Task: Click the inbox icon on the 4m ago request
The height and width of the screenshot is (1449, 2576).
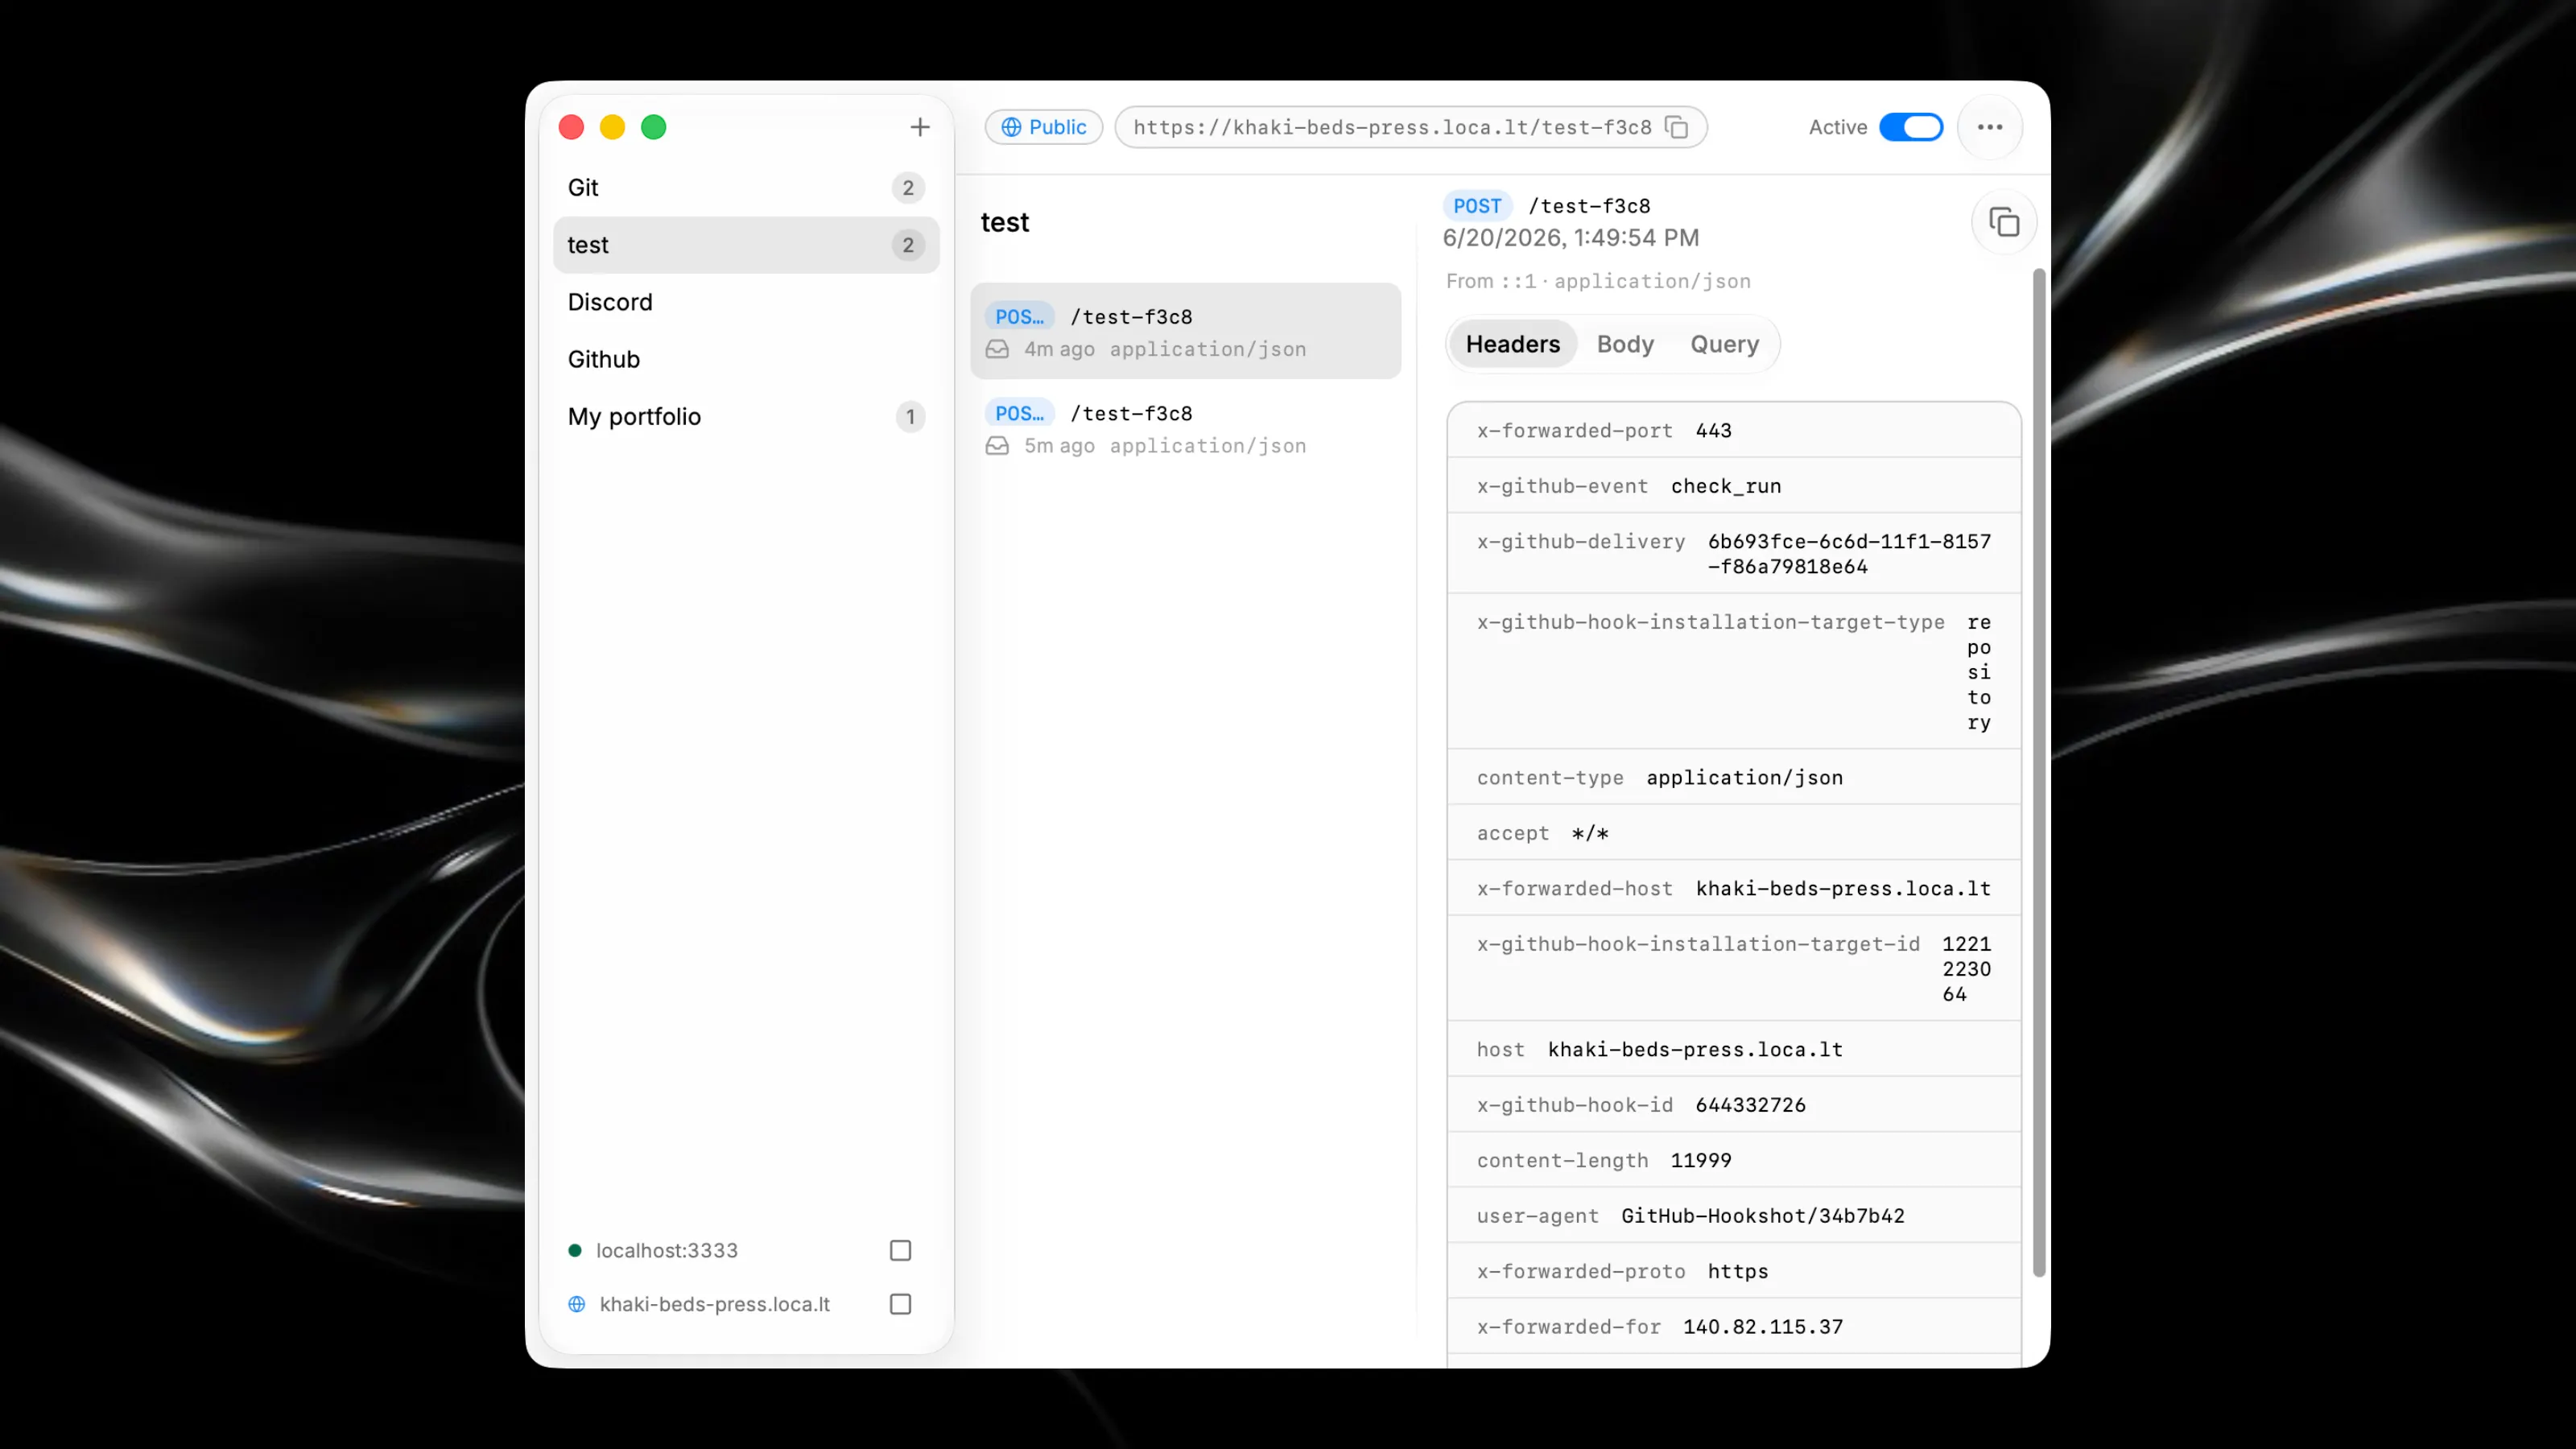Action: pos(997,349)
